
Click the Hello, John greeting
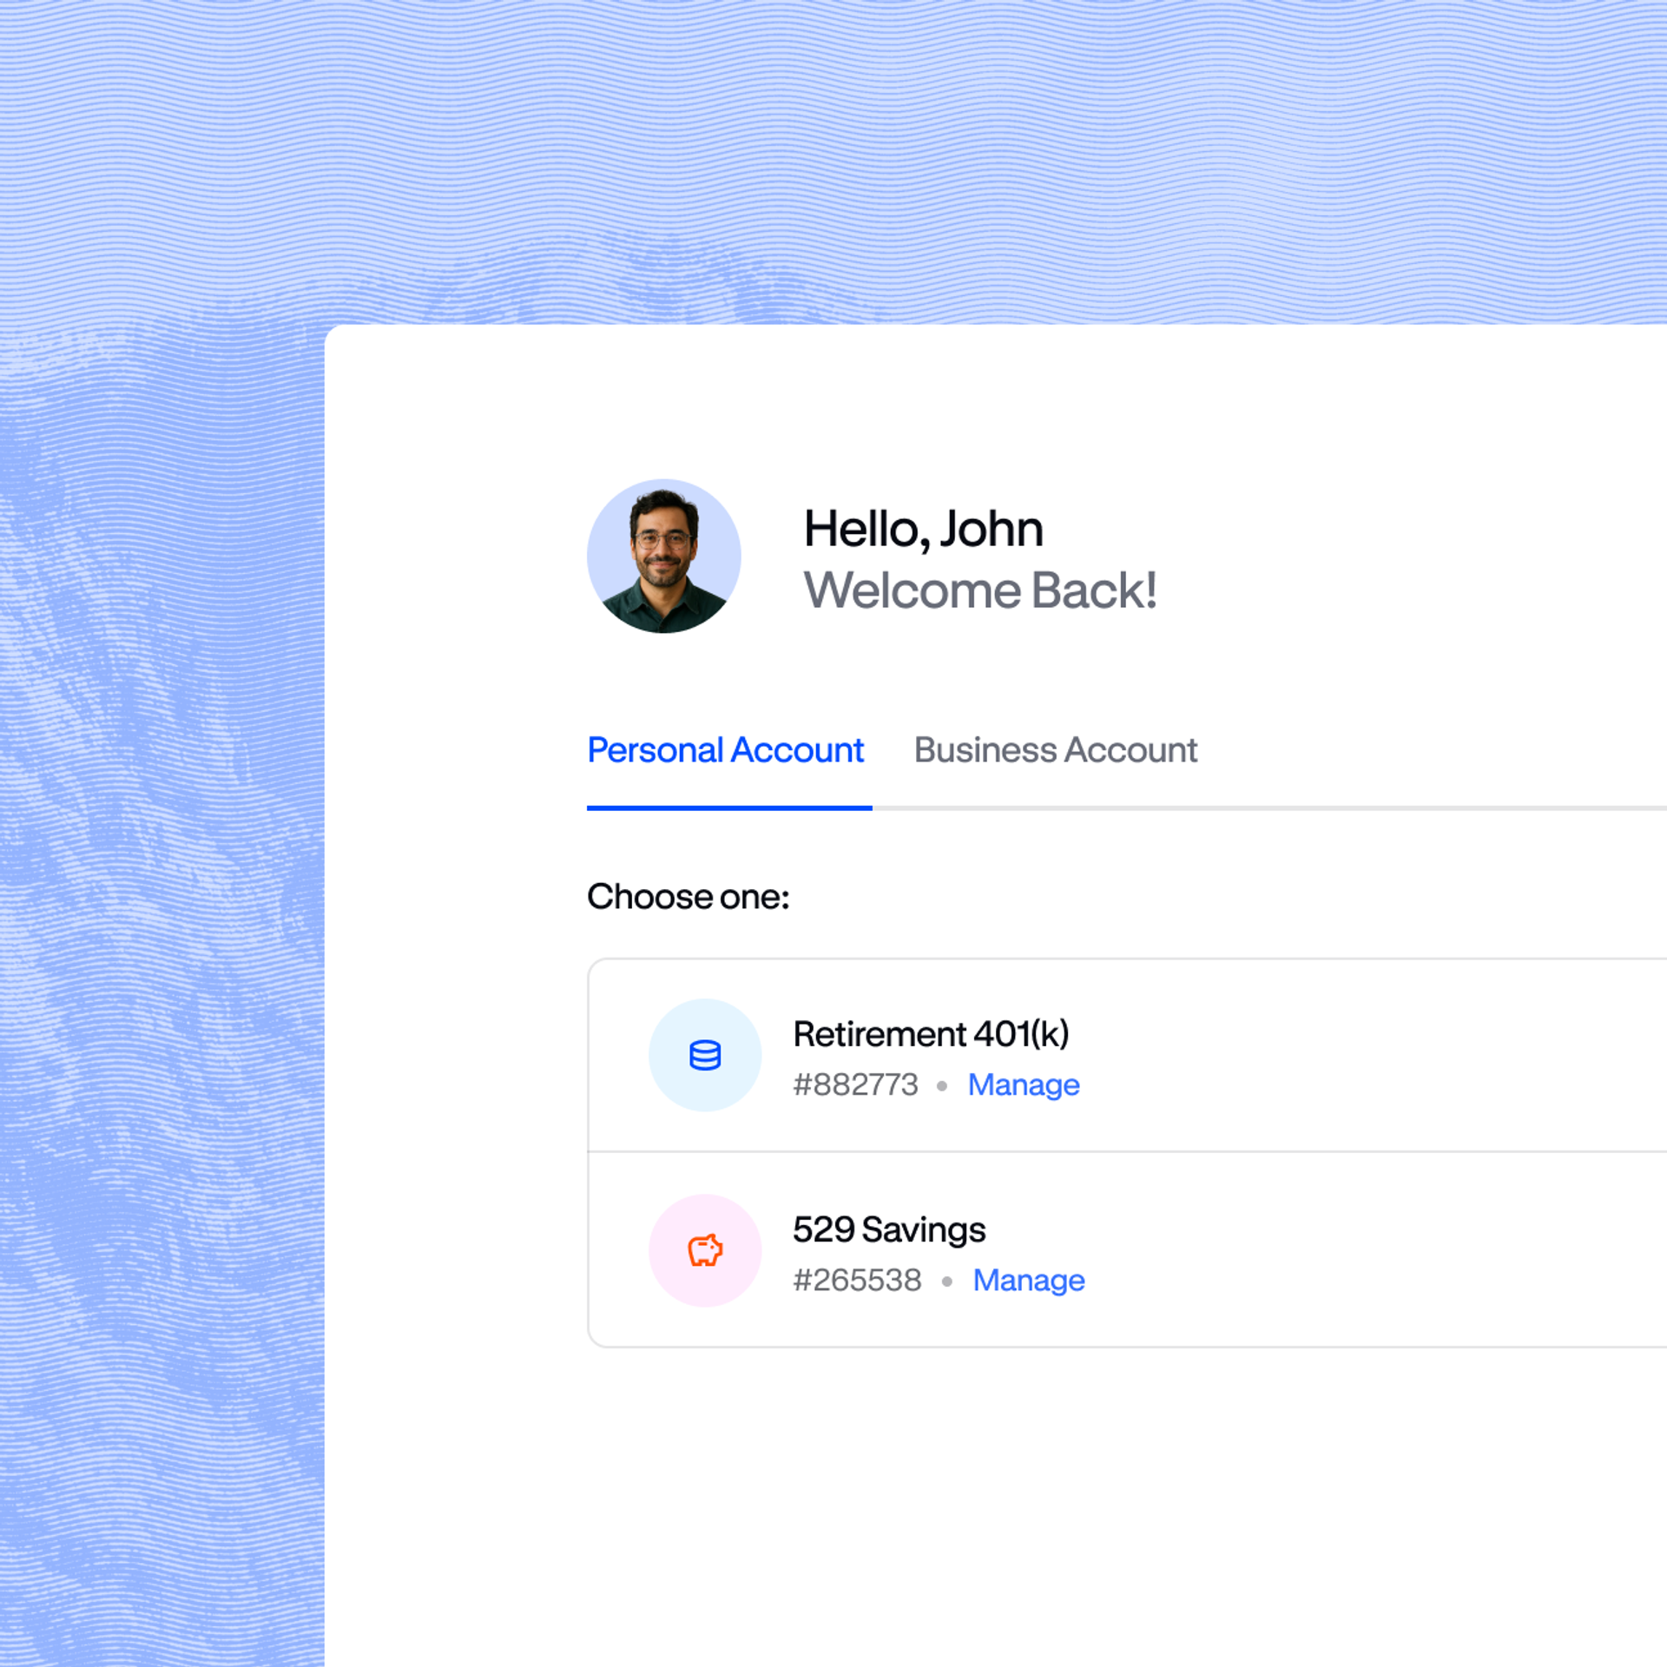tap(924, 530)
